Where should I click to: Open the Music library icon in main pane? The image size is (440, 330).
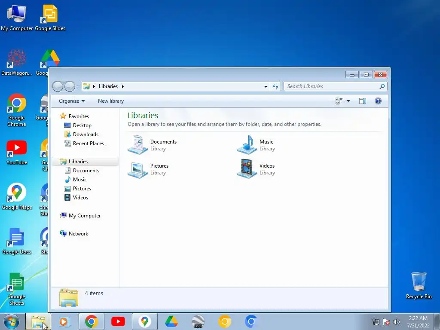(x=247, y=145)
